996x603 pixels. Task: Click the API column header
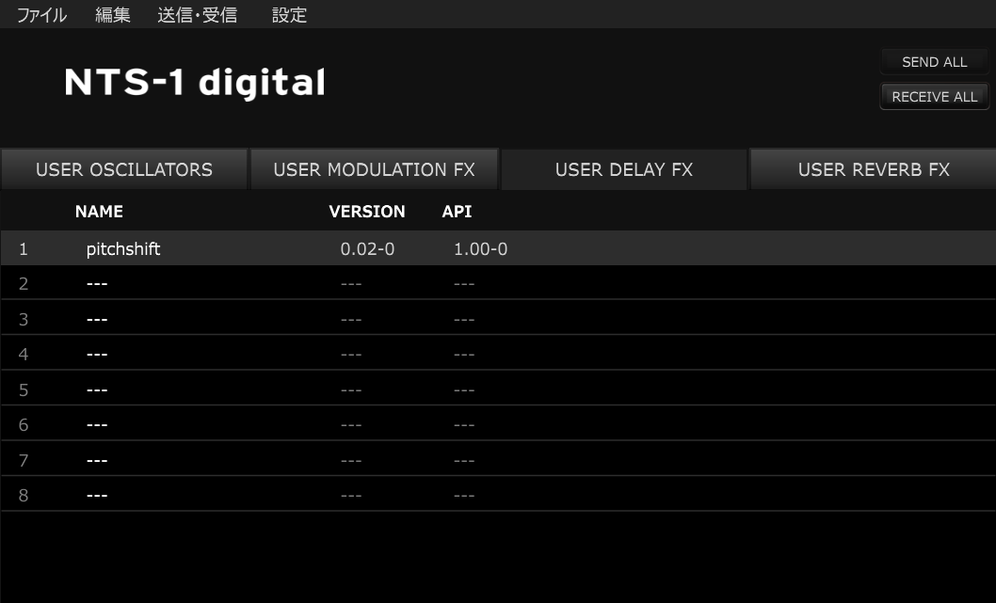[457, 212]
